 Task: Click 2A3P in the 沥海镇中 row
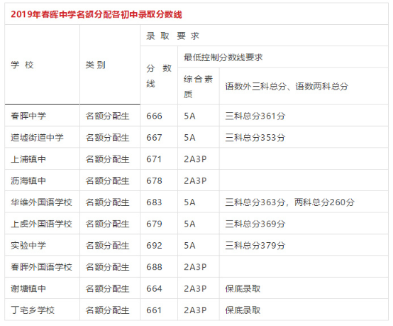[195, 180]
